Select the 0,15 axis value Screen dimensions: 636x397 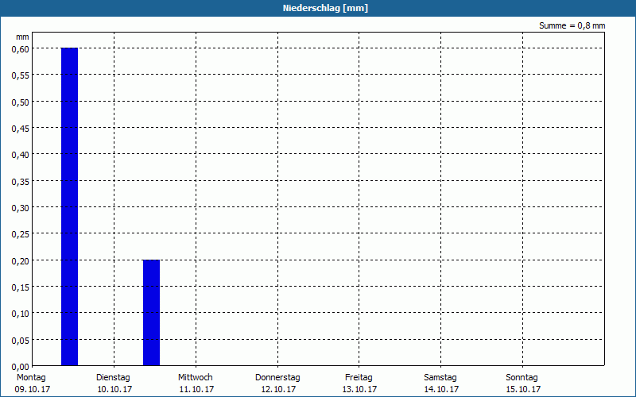click(x=21, y=287)
